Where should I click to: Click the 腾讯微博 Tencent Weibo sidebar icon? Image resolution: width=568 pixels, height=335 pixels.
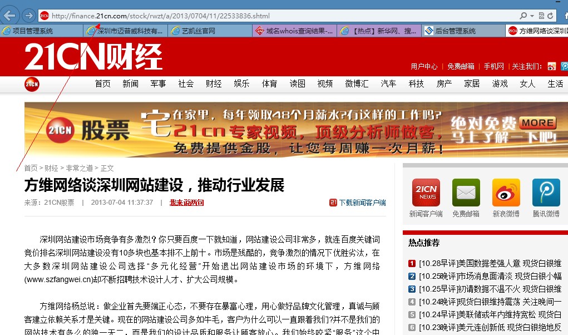pos(546,193)
